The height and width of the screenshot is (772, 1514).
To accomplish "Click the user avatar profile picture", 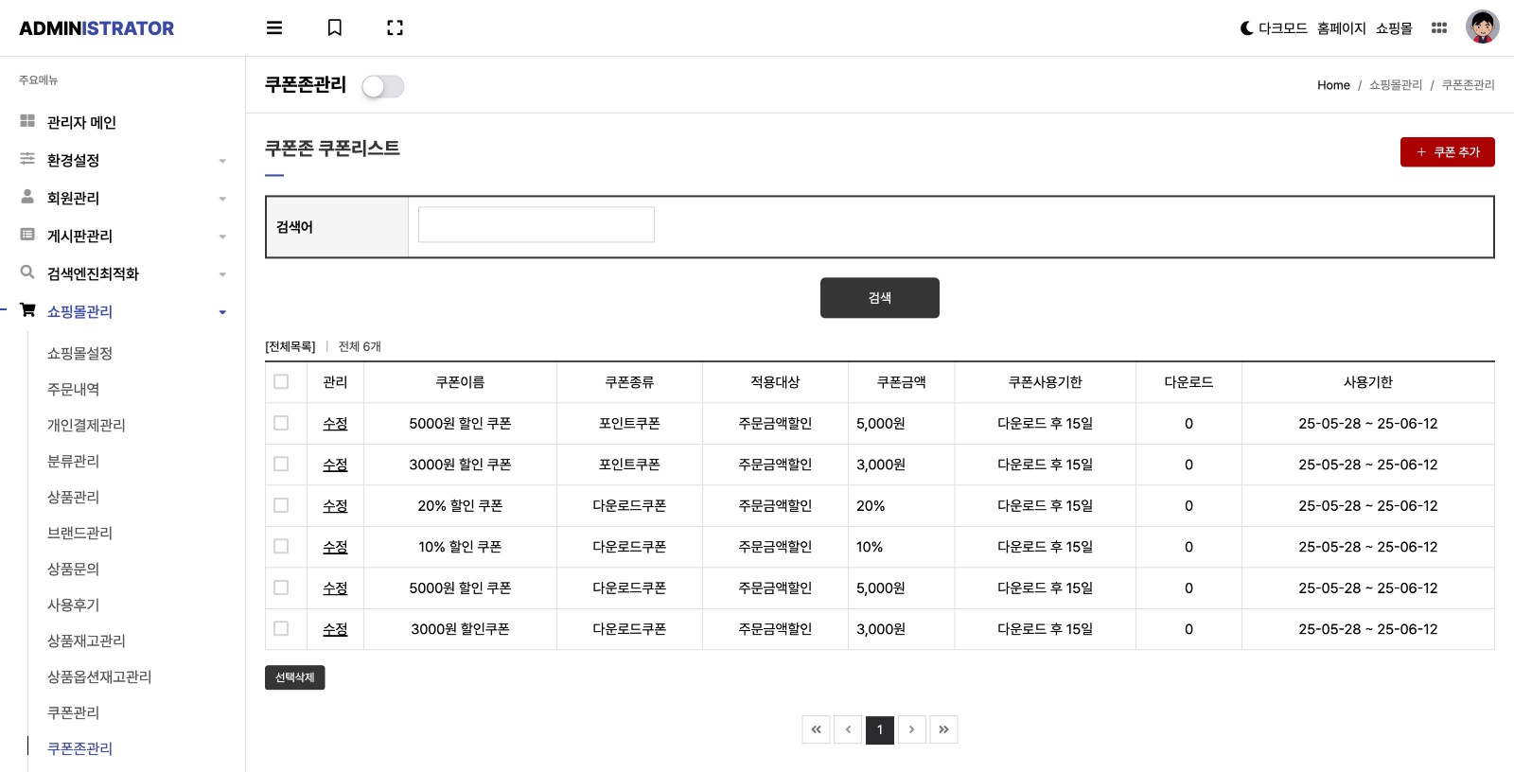I will tap(1482, 27).
